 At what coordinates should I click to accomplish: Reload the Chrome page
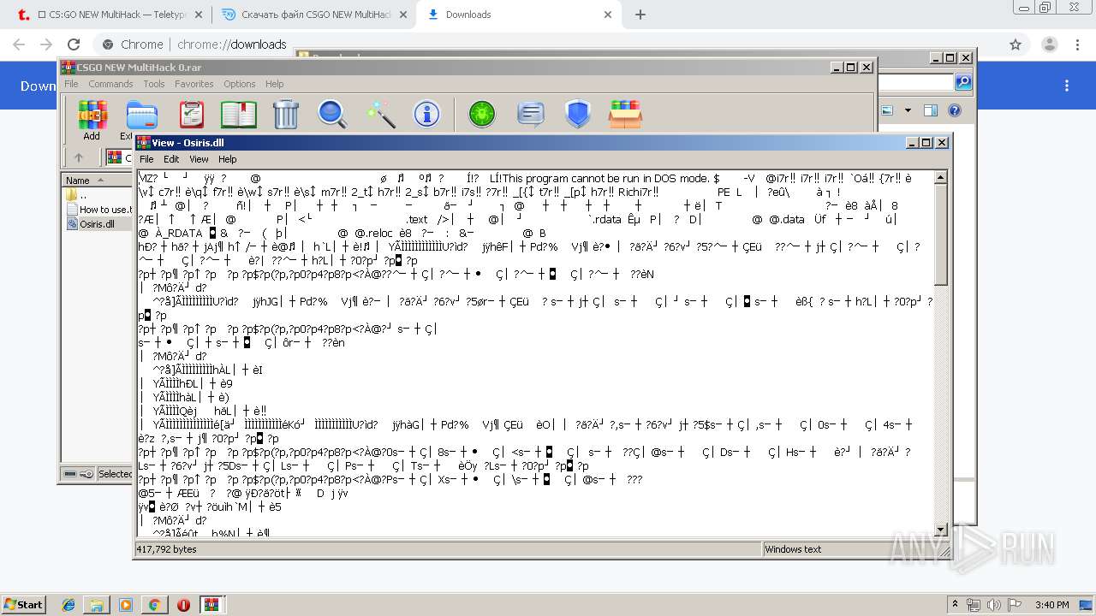pos(74,44)
